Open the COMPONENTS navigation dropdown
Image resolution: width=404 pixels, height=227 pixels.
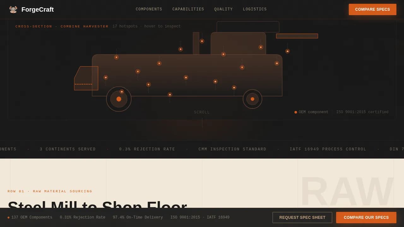click(x=149, y=9)
